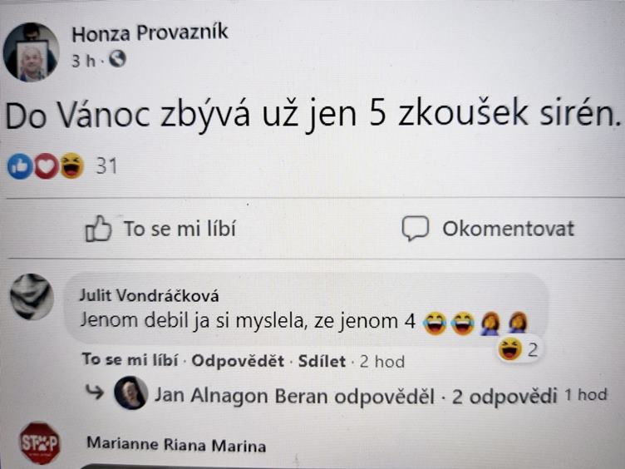
Task: Open Marianne Riana Marina's STOP avatar
Action: [x=40, y=443]
